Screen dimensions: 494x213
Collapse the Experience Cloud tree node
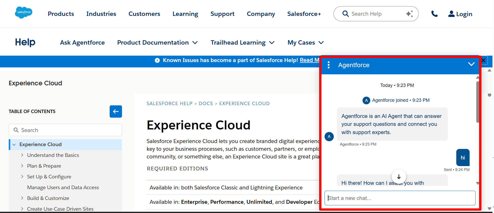coord(14,145)
